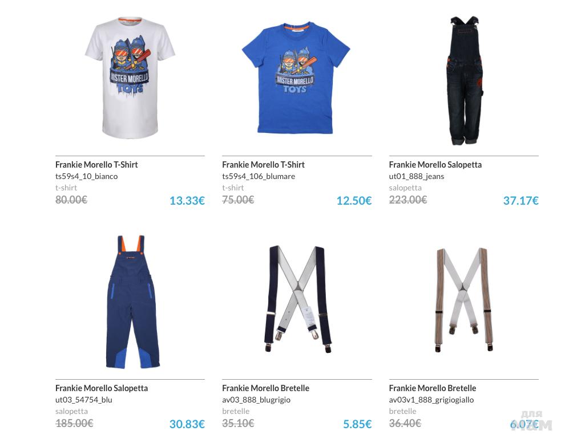View the blue salopetta with orange straps photo

[132, 302]
